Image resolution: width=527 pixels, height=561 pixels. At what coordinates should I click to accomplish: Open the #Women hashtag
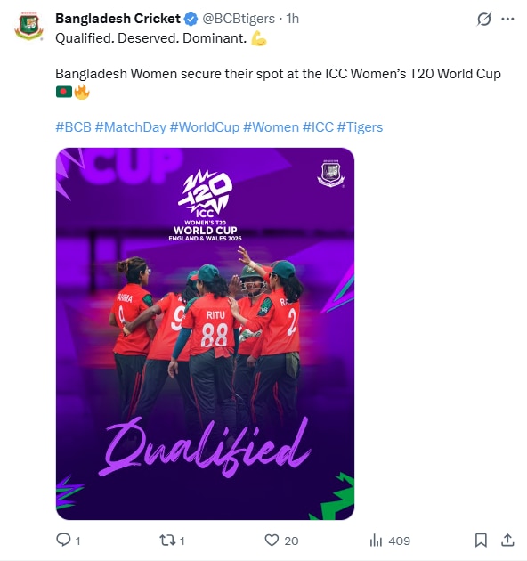click(x=271, y=127)
